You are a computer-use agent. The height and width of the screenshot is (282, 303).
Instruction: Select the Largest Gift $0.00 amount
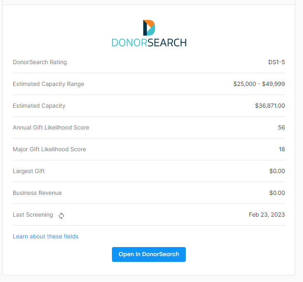[x=277, y=171]
